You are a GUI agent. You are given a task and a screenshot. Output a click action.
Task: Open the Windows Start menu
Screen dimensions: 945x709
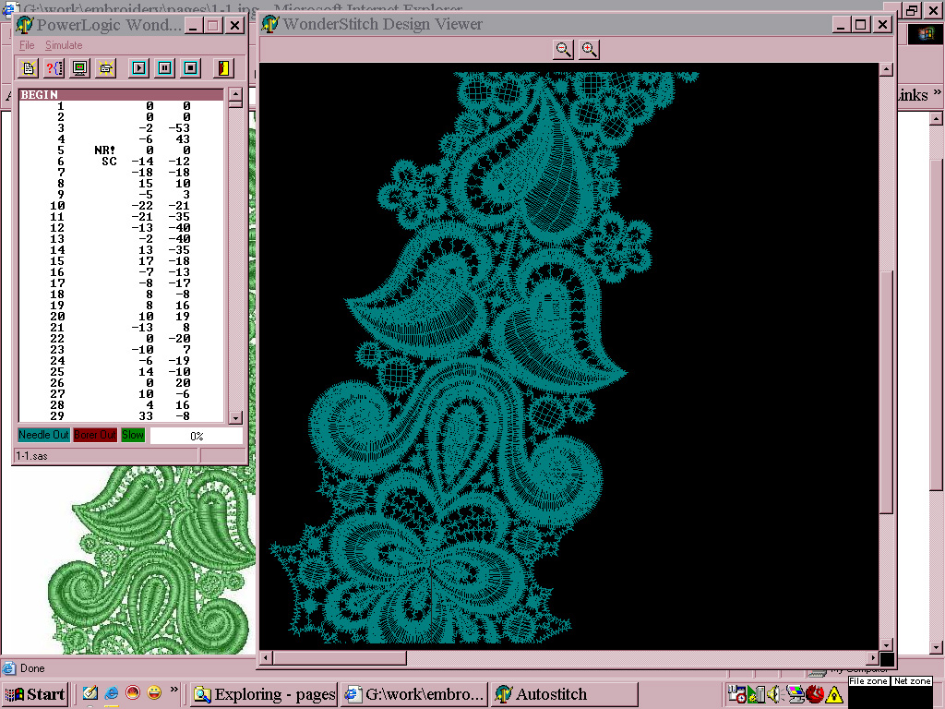(x=35, y=694)
